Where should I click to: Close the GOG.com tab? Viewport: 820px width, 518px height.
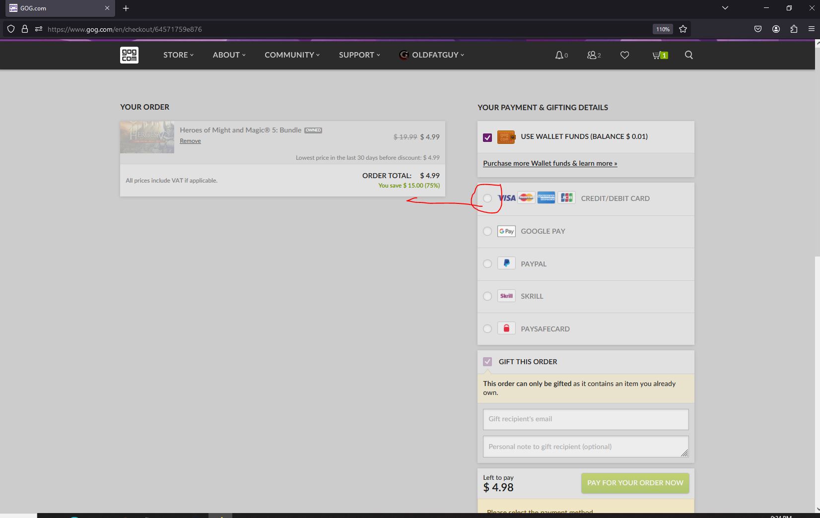click(x=107, y=8)
